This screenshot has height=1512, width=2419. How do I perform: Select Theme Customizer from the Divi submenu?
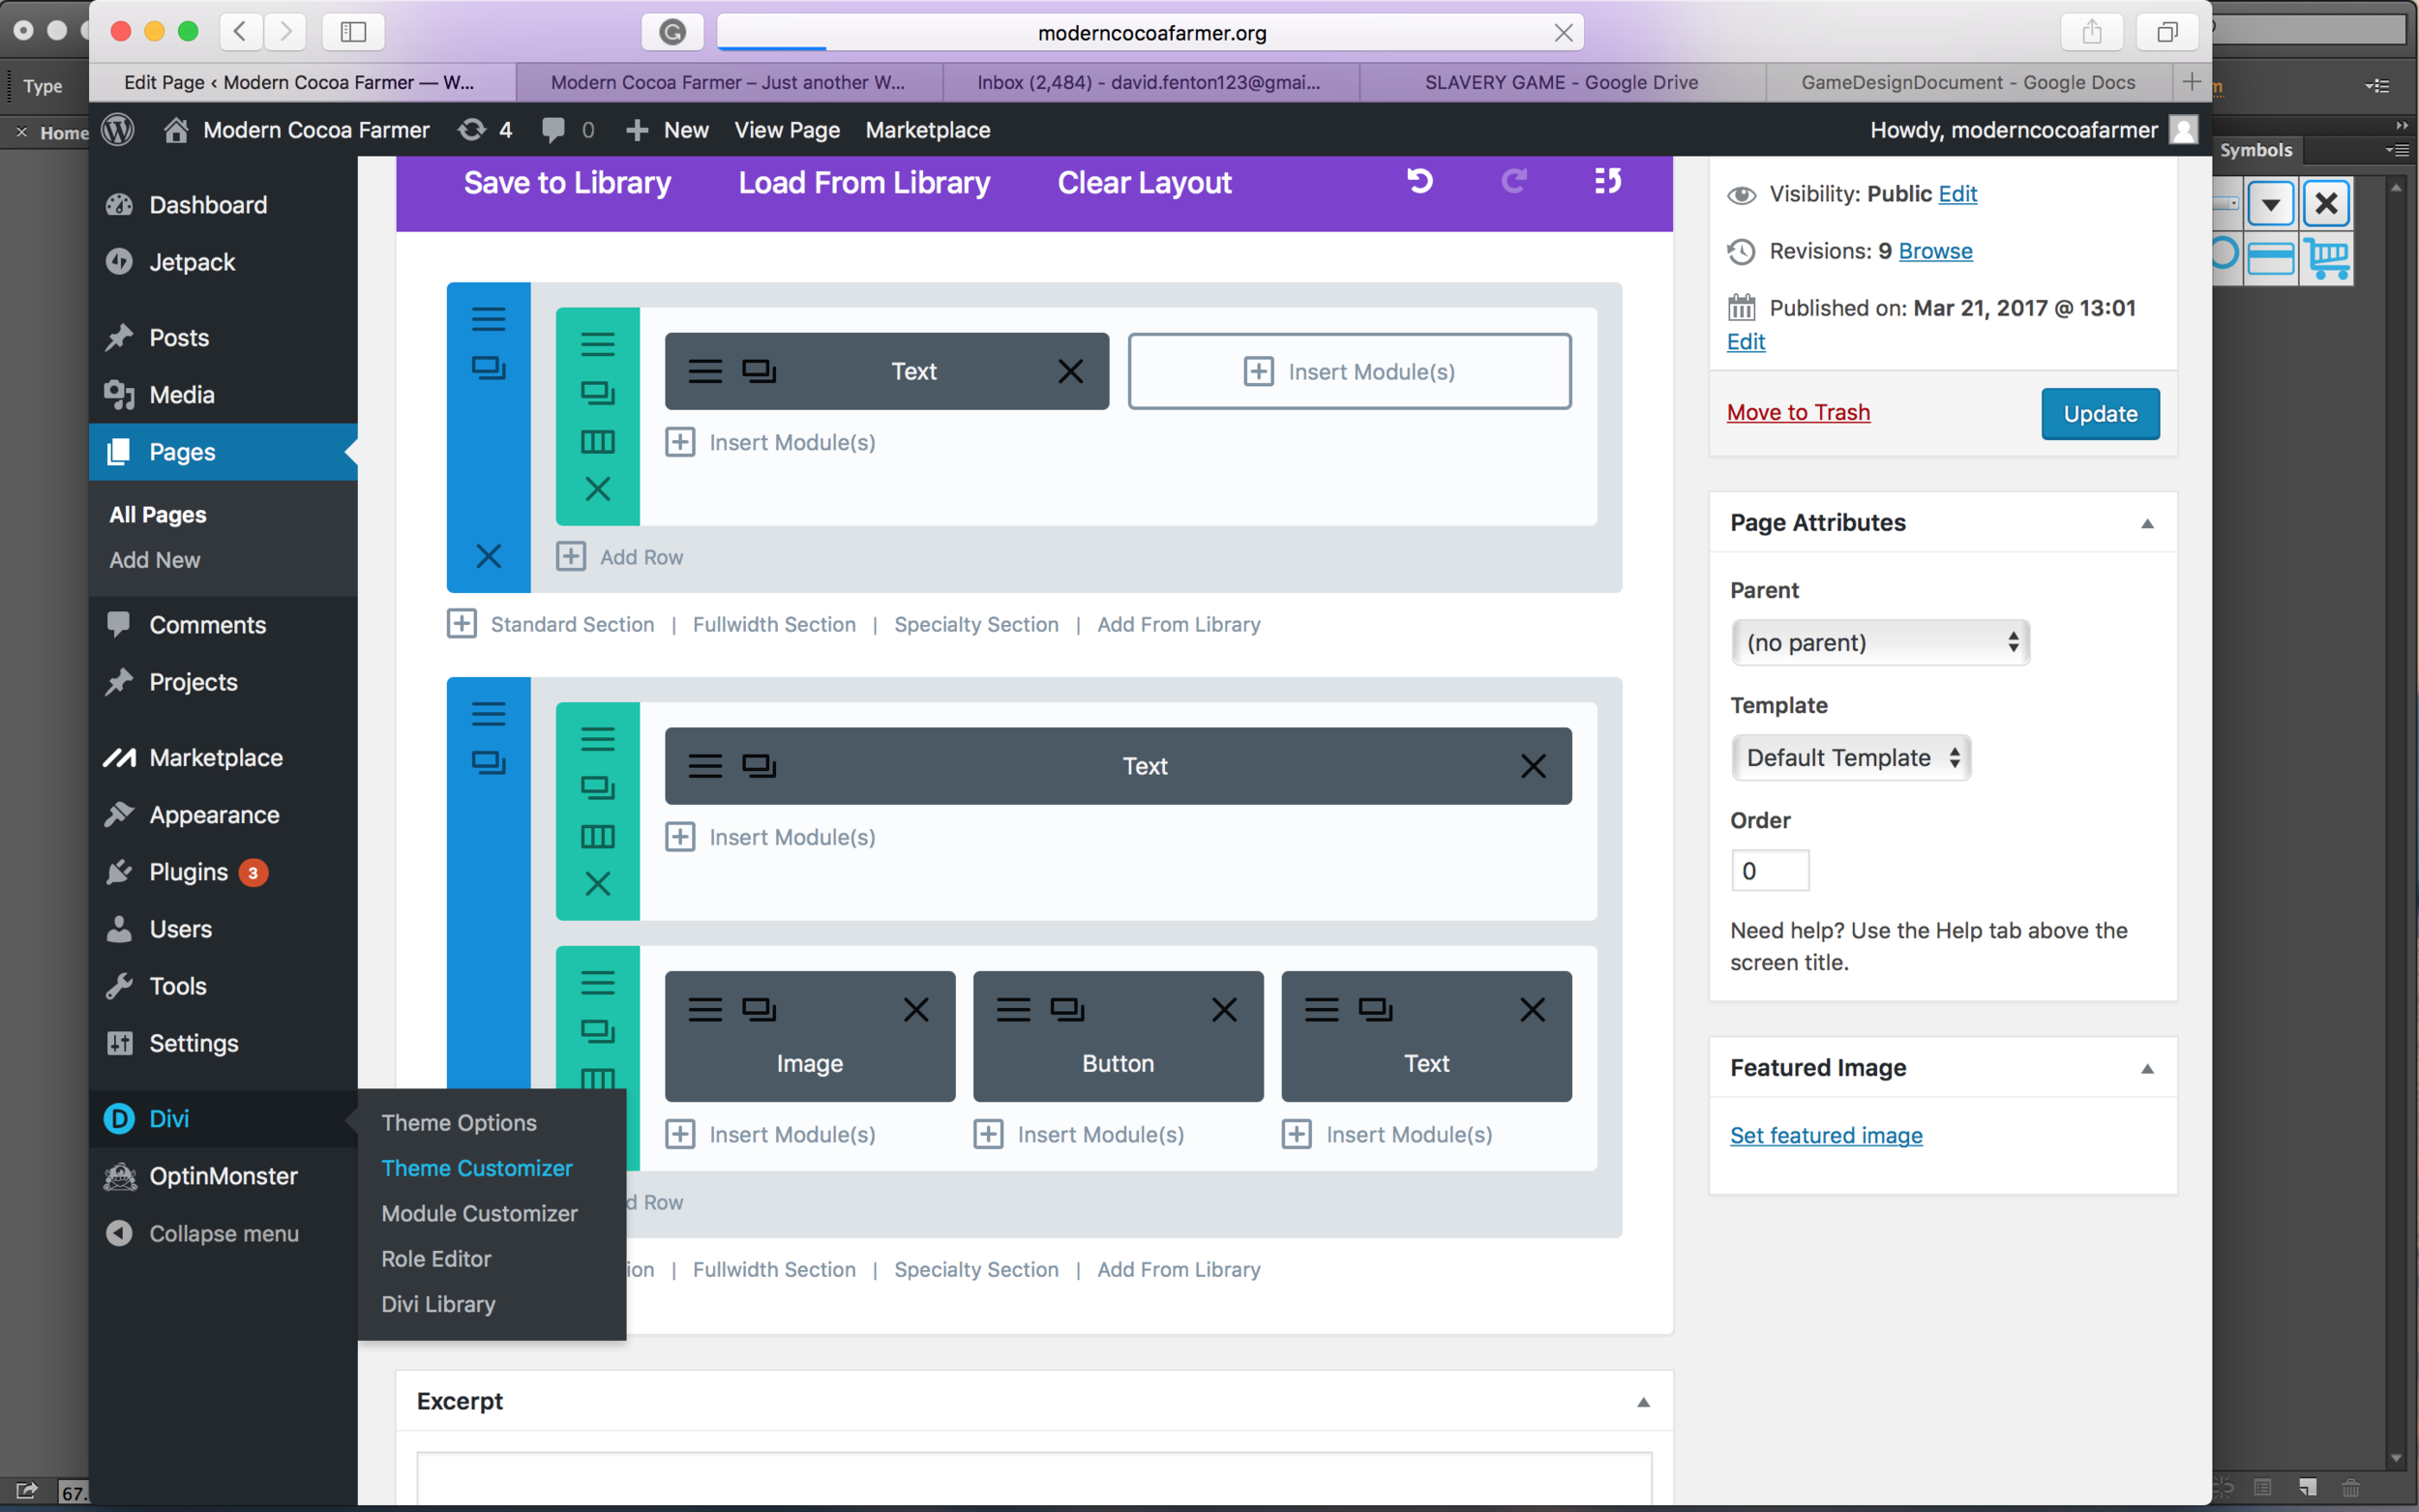coord(476,1168)
